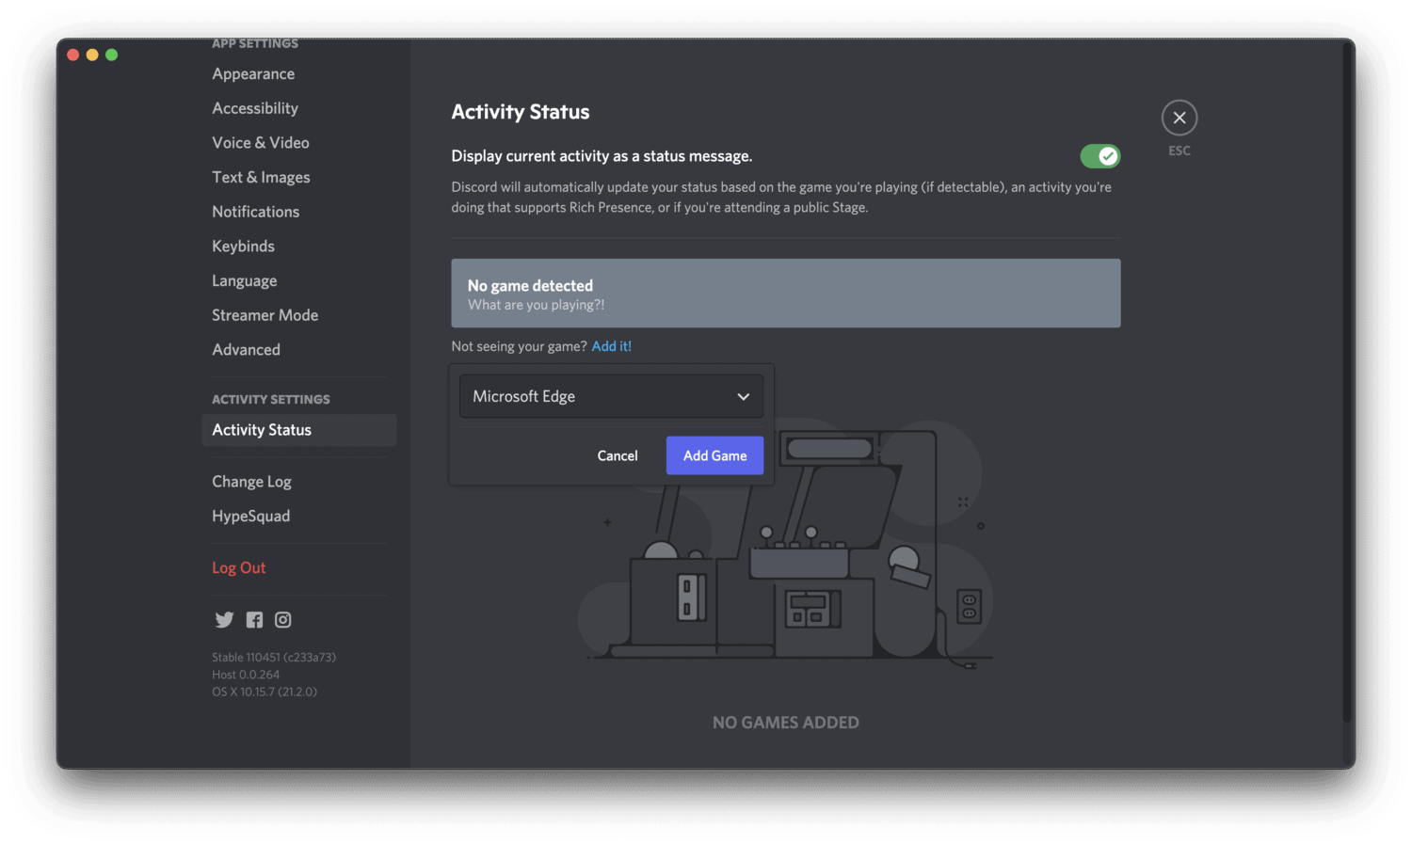This screenshot has width=1412, height=844.
Task: Toggle Streamer Mode settings page open
Action: click(x=265, y=314)
